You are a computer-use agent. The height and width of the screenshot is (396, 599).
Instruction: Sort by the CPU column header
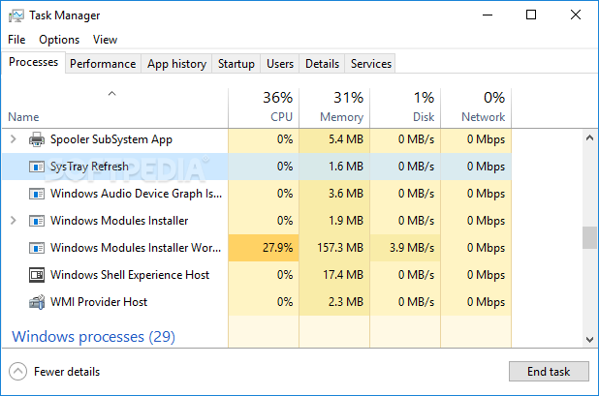(264, 108)
